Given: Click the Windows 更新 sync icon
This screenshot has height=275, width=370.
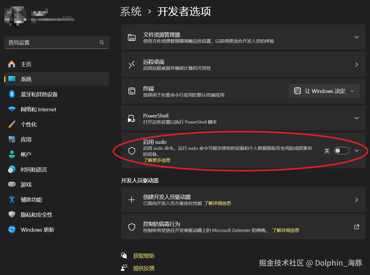Looking at the screenshot, I should (x=12, y=230).
